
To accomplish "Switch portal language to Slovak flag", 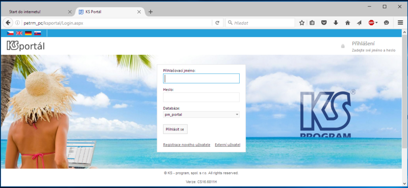I will point(37,33).
